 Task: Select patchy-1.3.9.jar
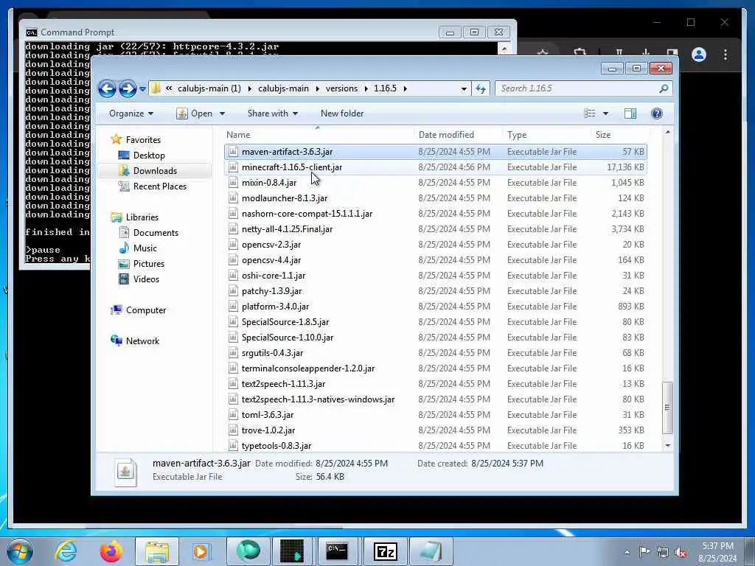pos(435,290)
